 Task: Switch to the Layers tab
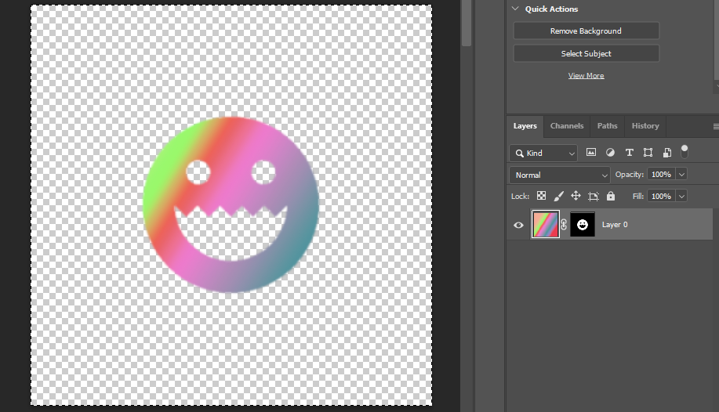pos(525,126)
